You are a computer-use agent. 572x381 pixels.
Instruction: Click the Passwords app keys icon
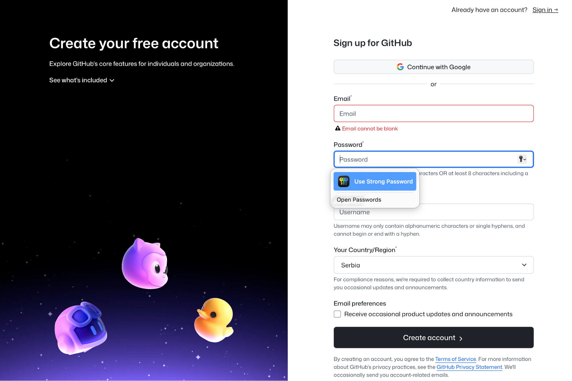pyautogui.click(x=344, y=181)
